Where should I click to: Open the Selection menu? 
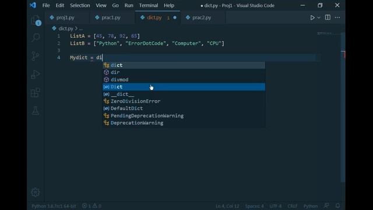tap(80, 5)
